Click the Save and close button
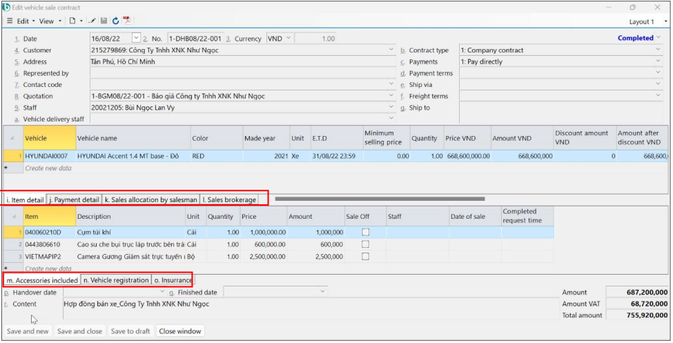Viewport: 673px width, 343px height. tap(79, 331)
